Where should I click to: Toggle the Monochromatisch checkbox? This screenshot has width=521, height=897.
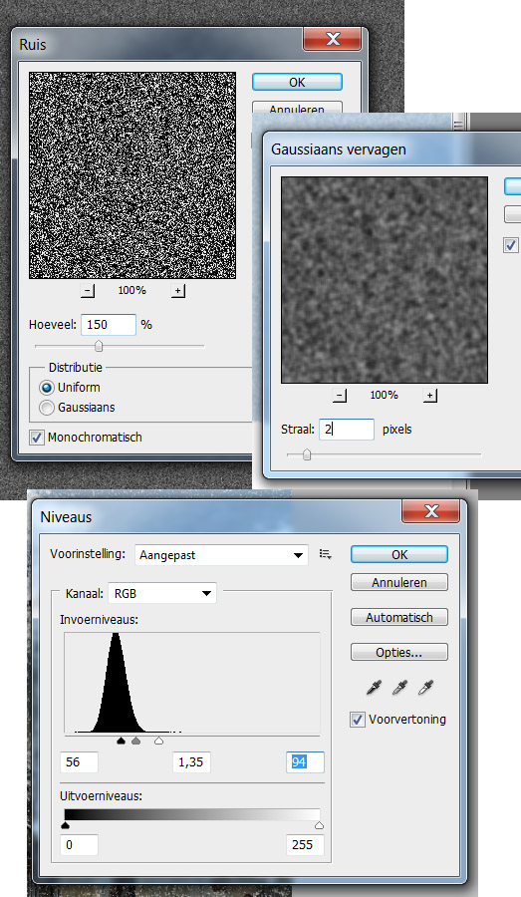[36, 438]
